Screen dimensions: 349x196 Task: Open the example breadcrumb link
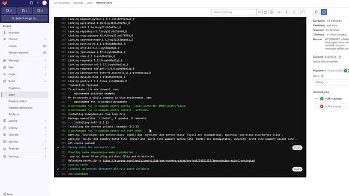point(79,3)
